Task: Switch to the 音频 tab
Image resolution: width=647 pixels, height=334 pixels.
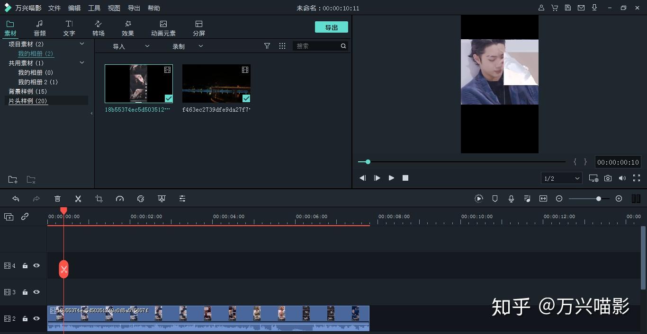Action: click(x=40, y=28)
